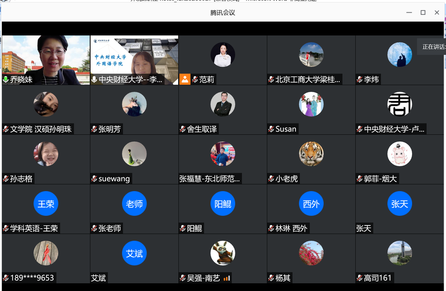Click muted mic icon next to 张老师

pos(94,228)
